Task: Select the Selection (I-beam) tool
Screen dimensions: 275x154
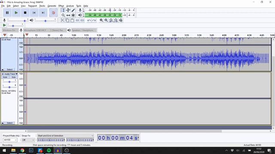Action: pos(63,10)
